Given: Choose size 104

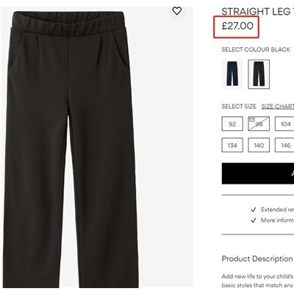Looking at the screenshot, I should 284,124.
